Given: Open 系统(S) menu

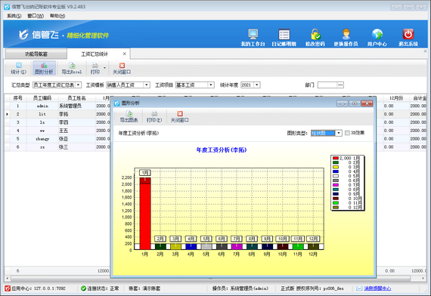Looking at the screenshot, I should [14, 16].
